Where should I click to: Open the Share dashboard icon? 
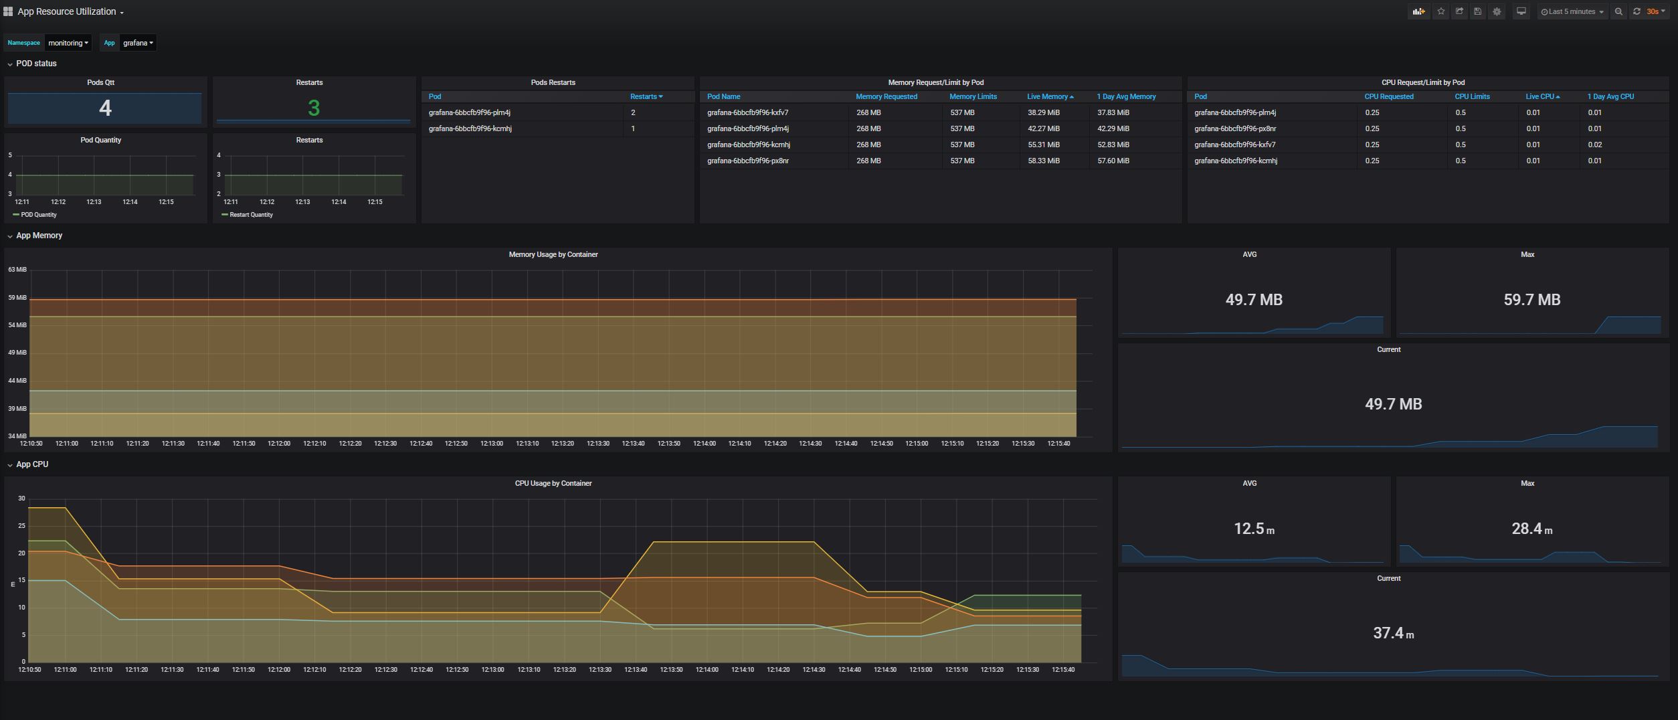click(x=1459, y=11)
